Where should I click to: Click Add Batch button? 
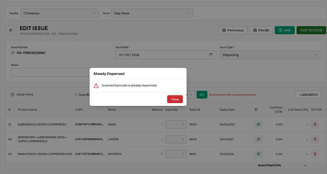pos(308,95)
